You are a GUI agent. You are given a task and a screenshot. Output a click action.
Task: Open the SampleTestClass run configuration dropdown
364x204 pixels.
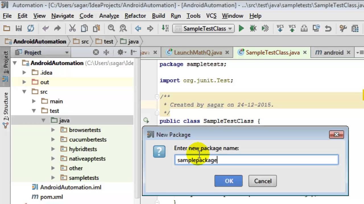[x=204, y=28]
